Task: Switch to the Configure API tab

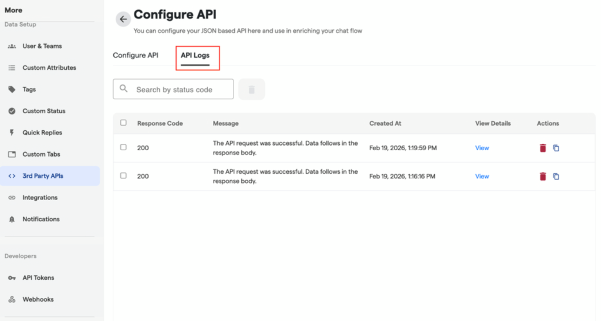Action: 136,55
